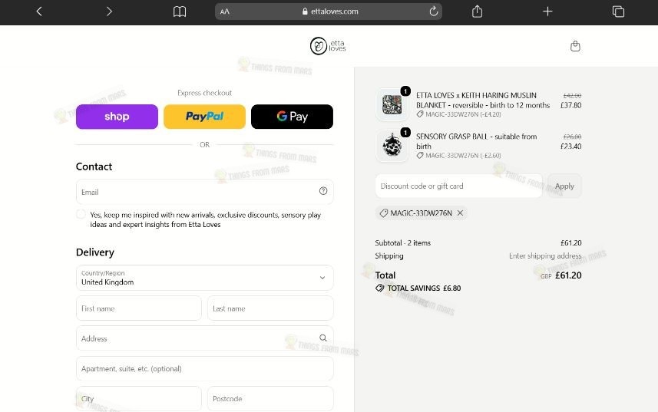The width and height of the screenshot is (658, 412).
Task: Go back with the browser back arrow
Action: pyautogui.click(x=39, y=12)
